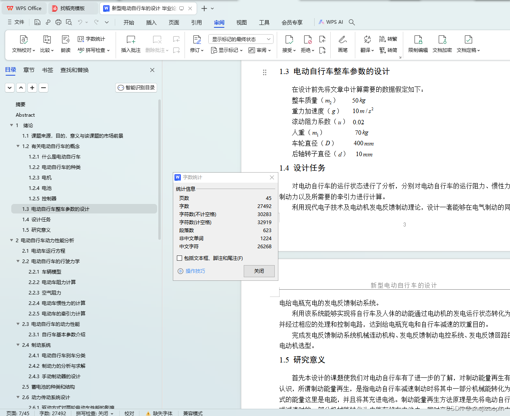Collapse 1.2 有关电动自行车的概念 node

coord(18,146)
